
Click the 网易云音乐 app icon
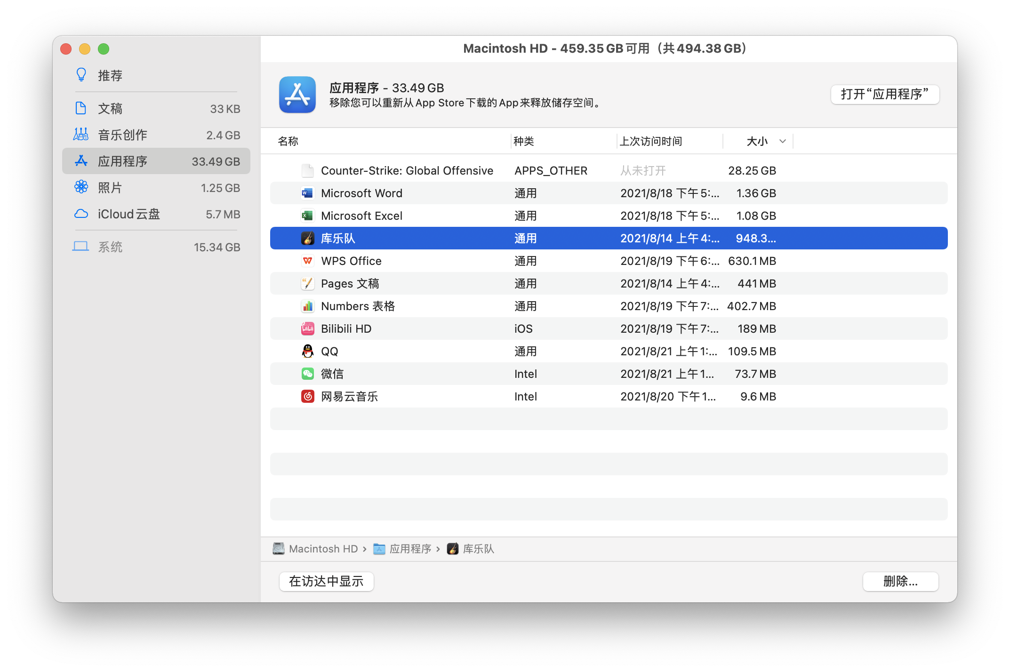pyautogui.click(x=307, y=396)
